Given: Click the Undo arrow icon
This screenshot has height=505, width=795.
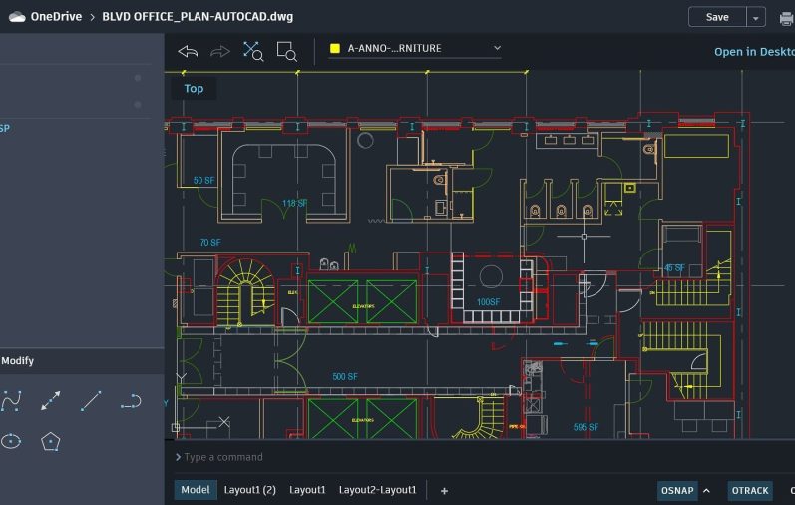Looking at the screenshot, I should 188,51.
